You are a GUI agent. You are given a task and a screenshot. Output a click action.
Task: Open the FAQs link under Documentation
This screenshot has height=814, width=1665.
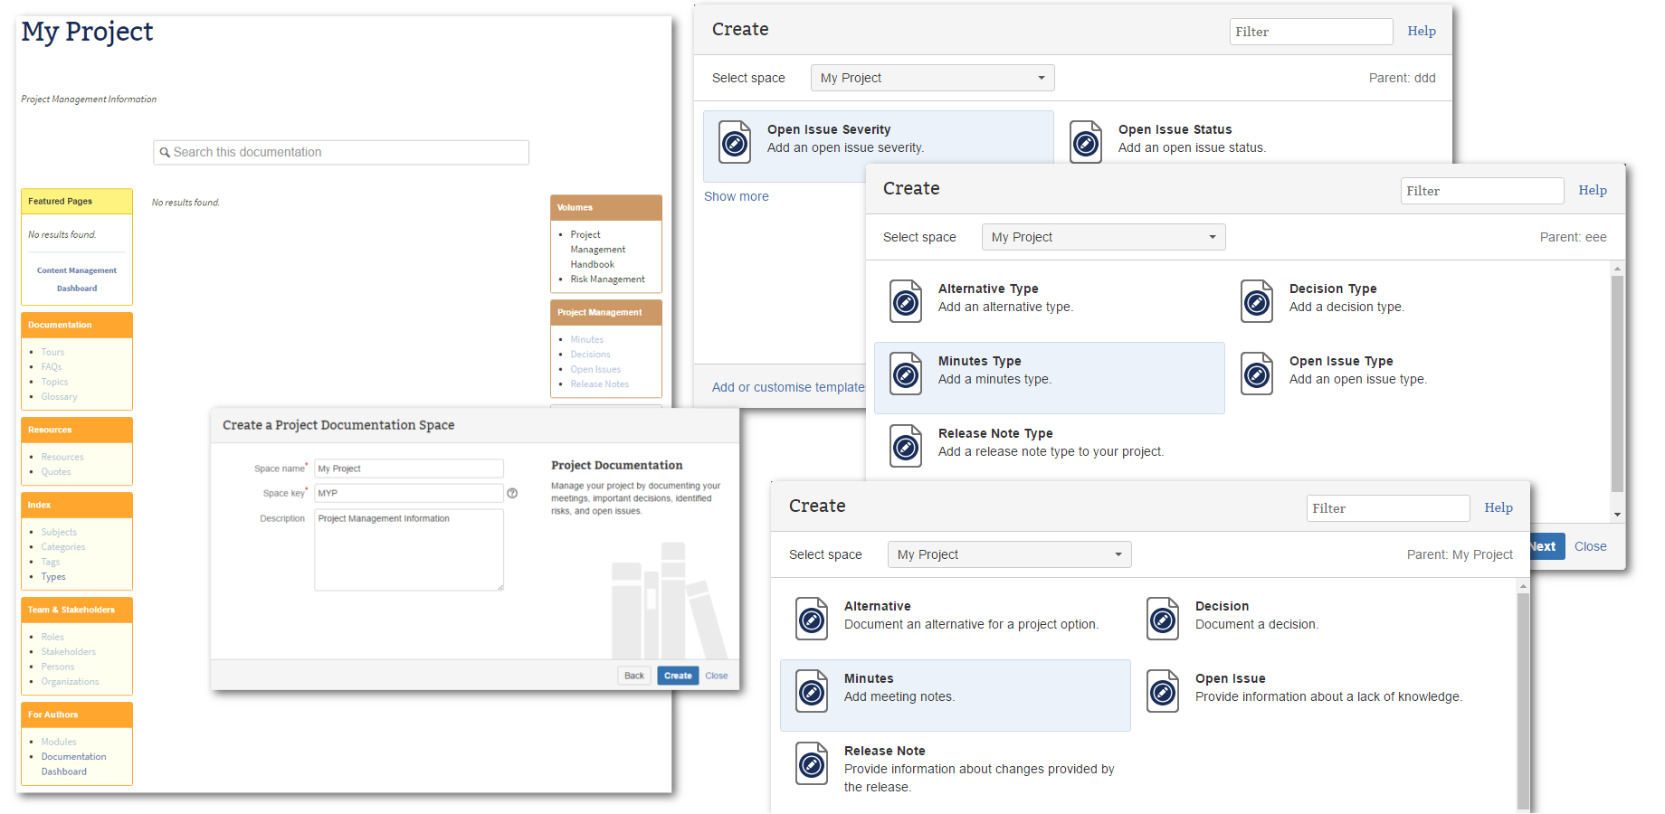pyautogui.click(x=52, y=367)
